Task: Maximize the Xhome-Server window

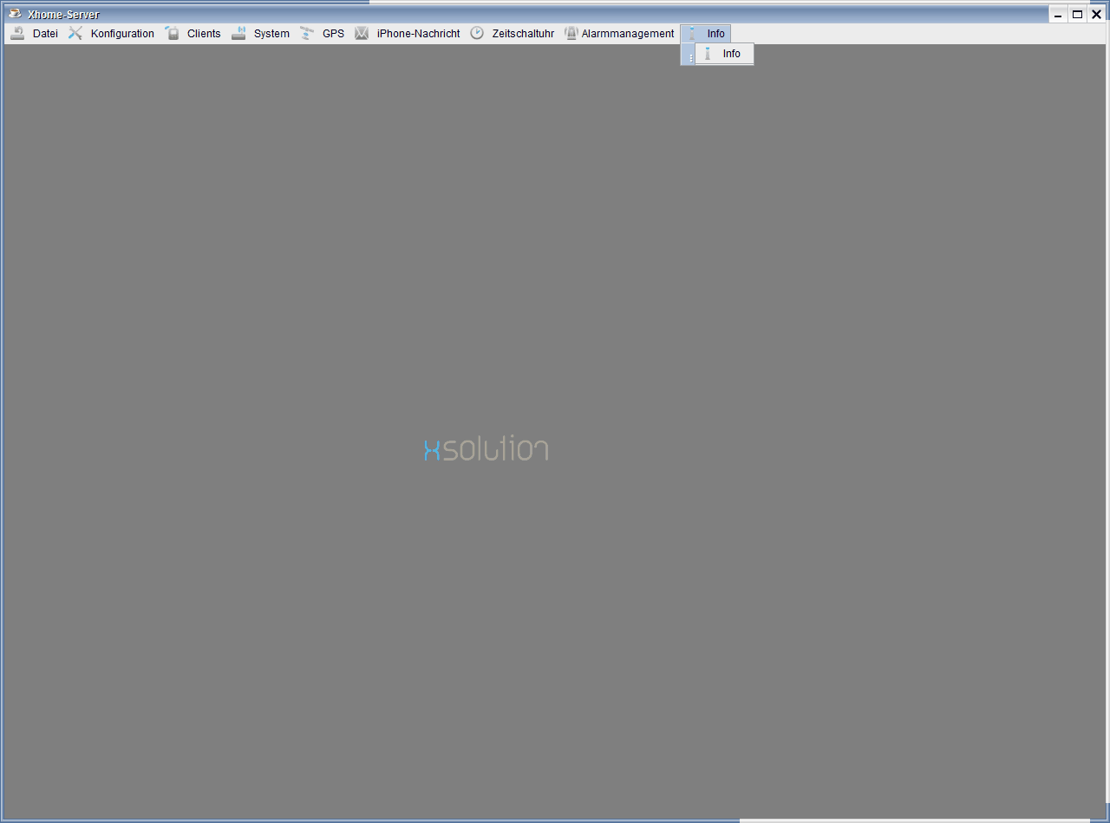Action: coord(1077,14)
